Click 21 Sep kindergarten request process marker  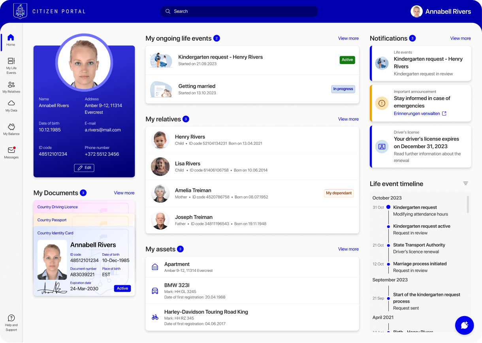click(x=388, y=298)
